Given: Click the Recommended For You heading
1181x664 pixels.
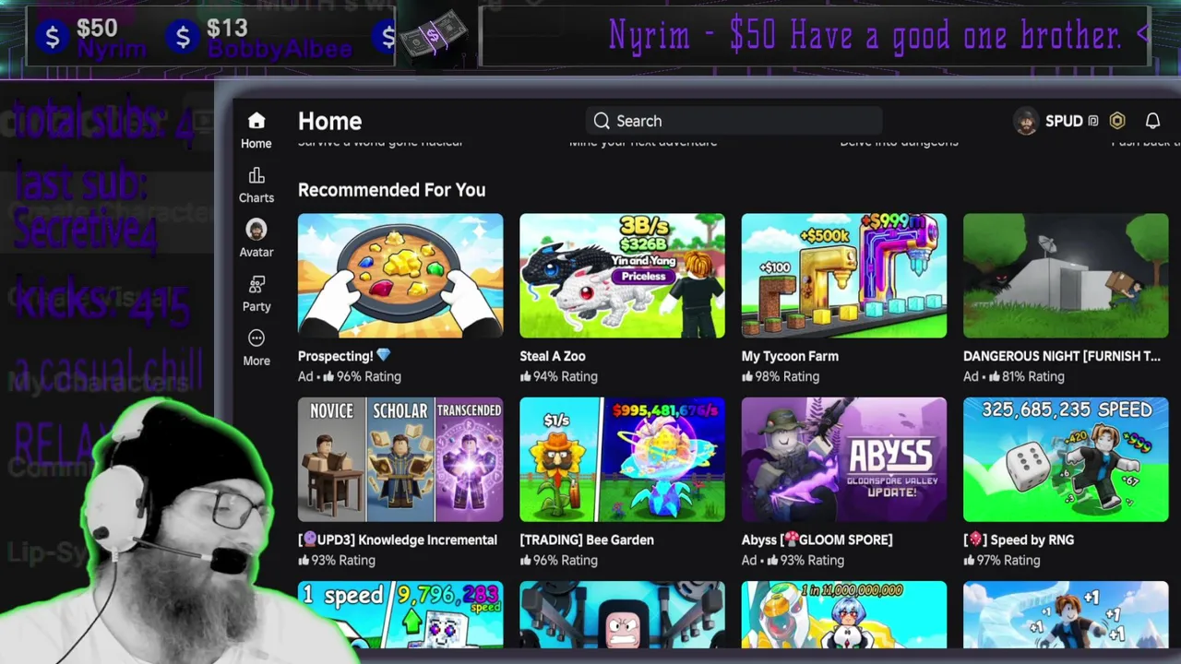Looking at the screenshot, I should click(391, 190).
